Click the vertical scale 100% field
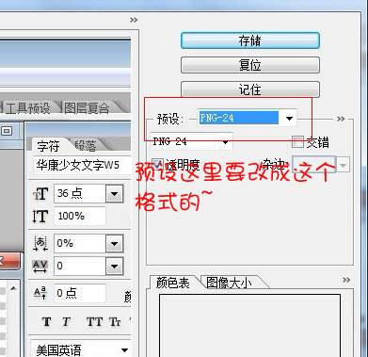 [80, 216]
